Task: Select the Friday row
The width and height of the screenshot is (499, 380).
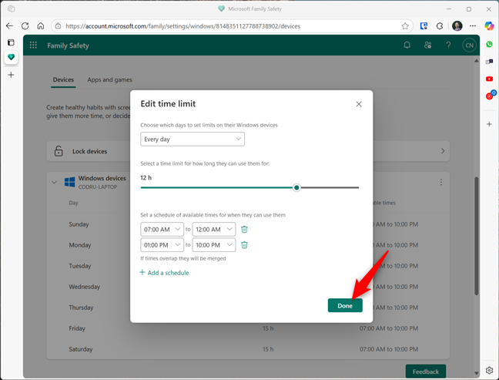Action: 248,328
